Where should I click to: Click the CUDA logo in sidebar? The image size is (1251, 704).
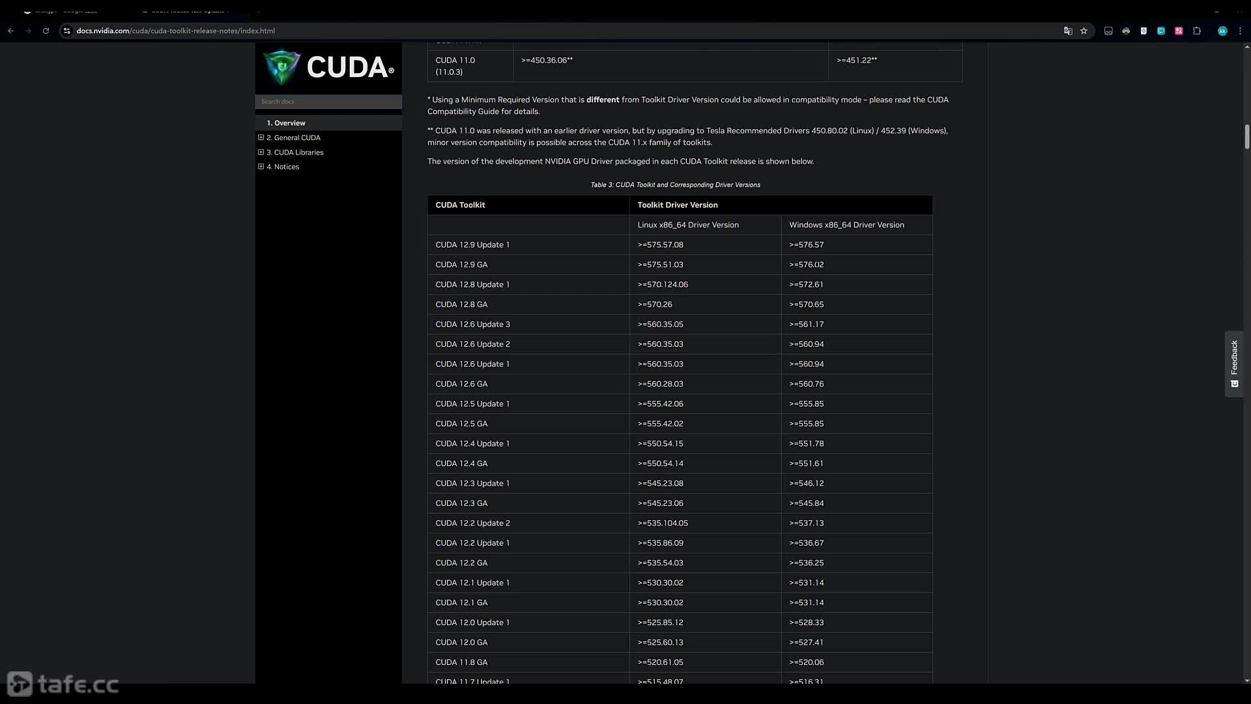tap(328, 67)
